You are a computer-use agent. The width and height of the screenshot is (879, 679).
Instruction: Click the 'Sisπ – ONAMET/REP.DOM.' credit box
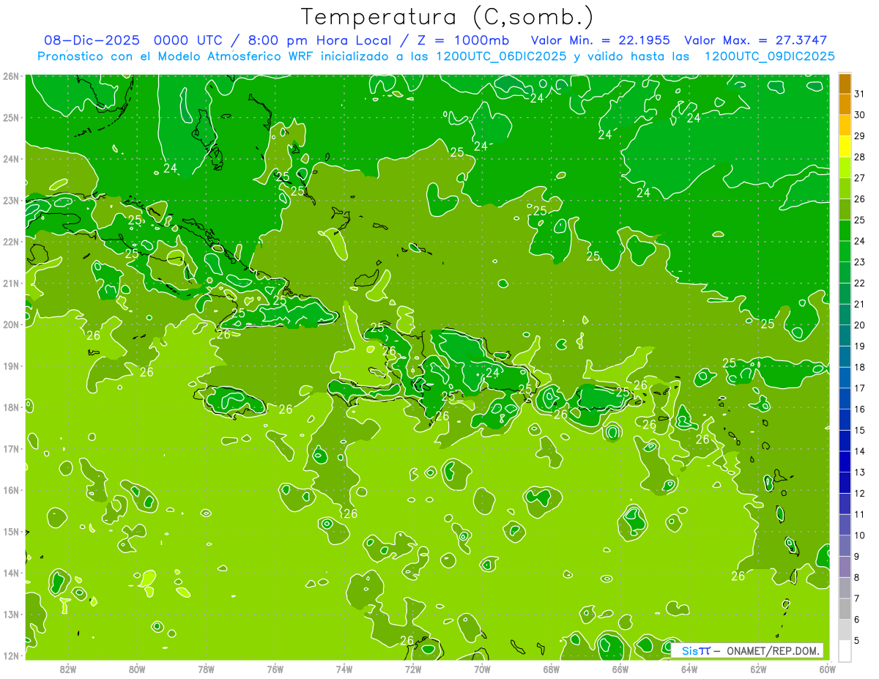tap(746, 650)
